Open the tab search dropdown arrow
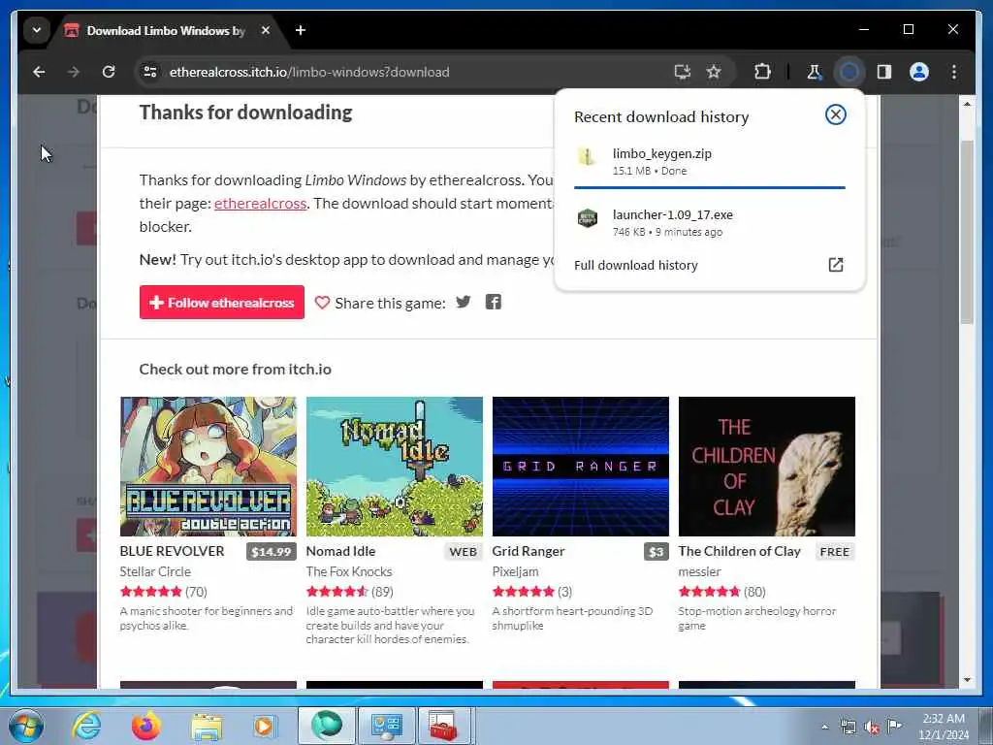993x745 pixels. coord(37,30)
